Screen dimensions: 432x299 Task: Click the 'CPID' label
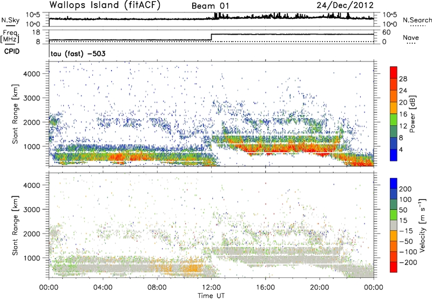[x=12, y=51]
